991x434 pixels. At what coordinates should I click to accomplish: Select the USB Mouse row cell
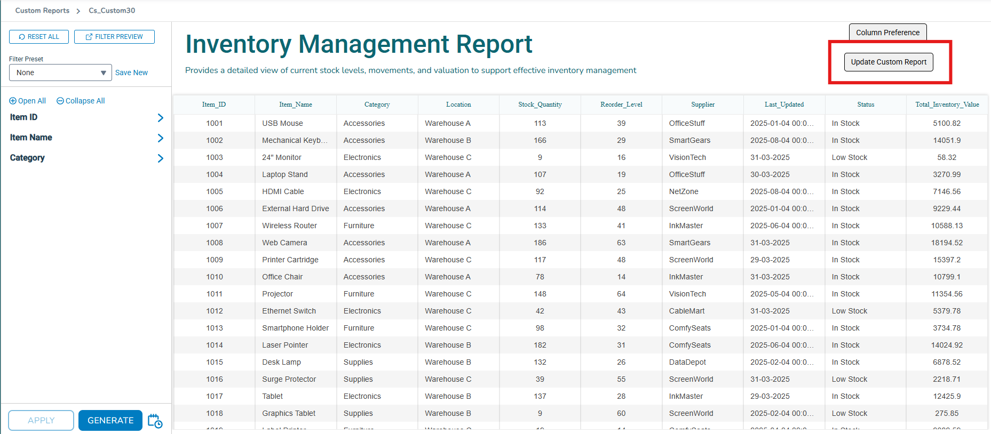[282, 123]
